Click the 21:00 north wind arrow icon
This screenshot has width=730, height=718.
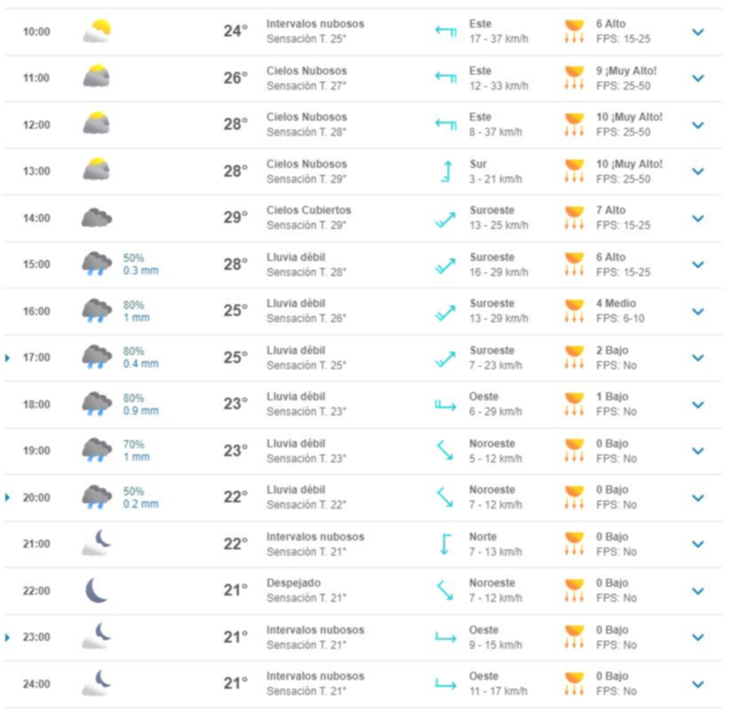(x=445, y=544)
